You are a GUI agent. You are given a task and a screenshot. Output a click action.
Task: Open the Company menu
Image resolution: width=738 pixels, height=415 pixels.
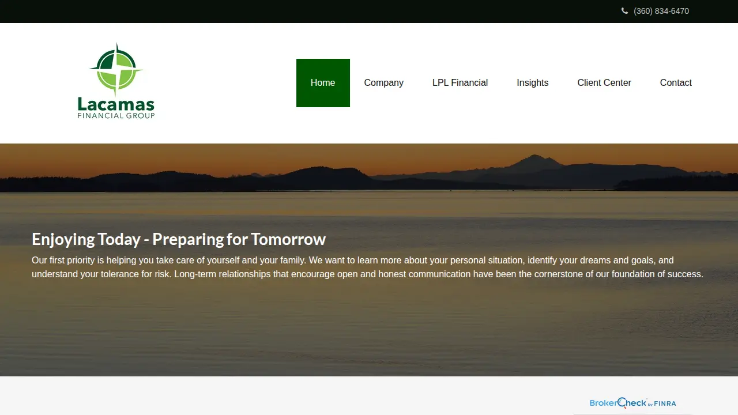click(x=384, y=83)
